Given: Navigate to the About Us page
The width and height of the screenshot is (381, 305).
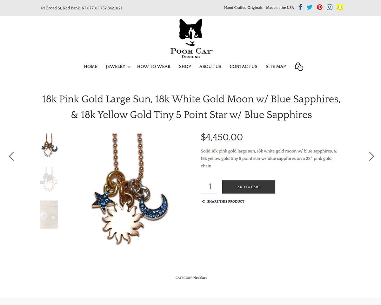Looking at the screenshot, I should (x=210, y=67).
